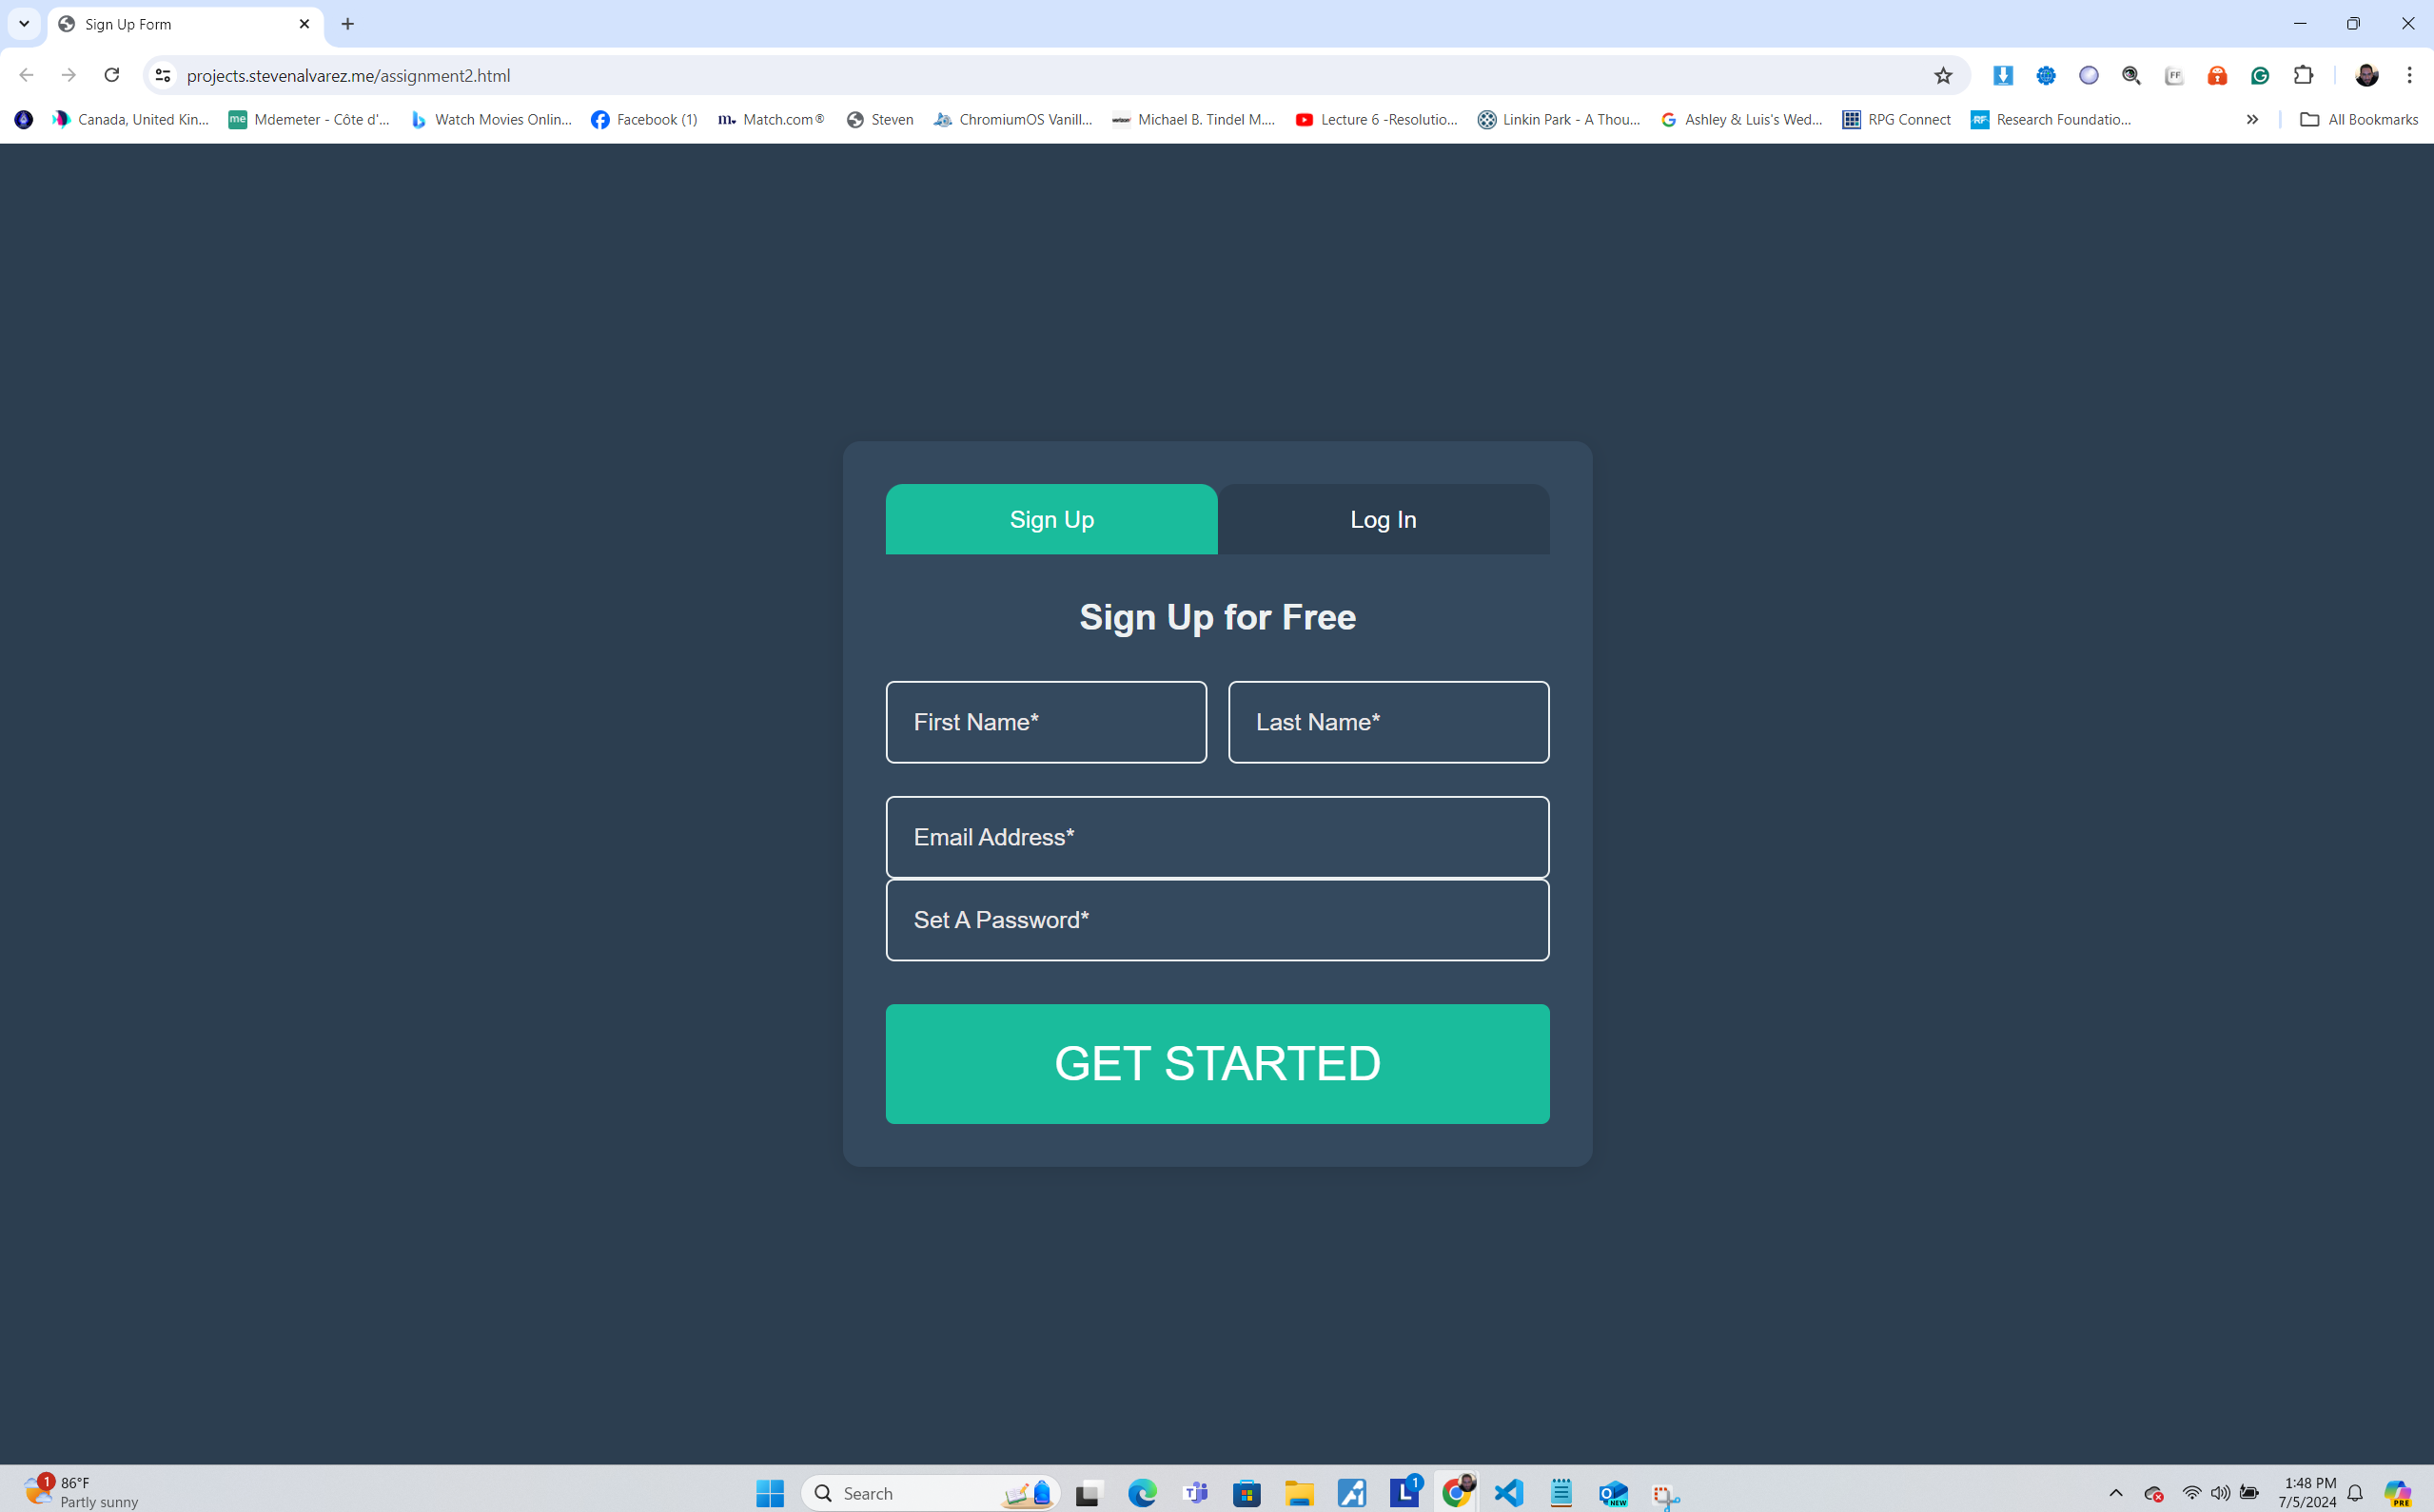Switch to the Log In tab
2434x1512 pixels.
1383,519
